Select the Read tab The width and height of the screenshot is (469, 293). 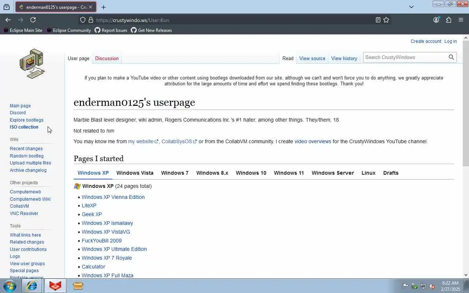[x=288, y=58]
